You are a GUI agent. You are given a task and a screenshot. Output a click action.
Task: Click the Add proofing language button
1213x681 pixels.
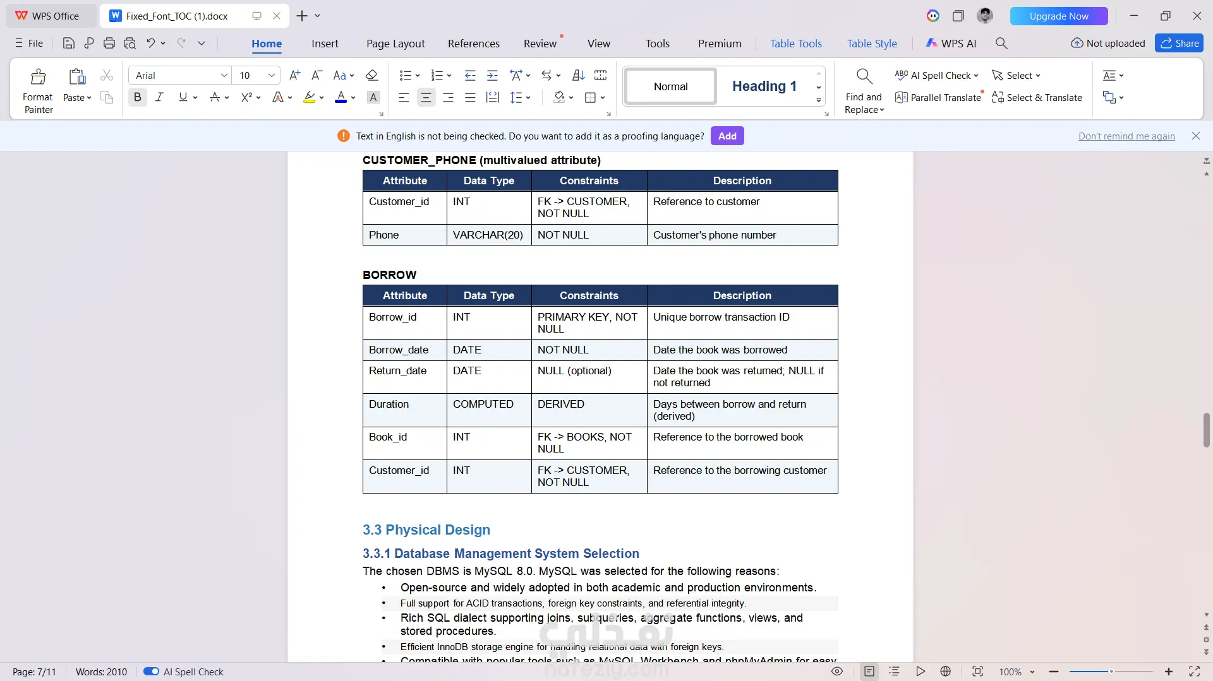pyautogui.click(x=727, y=136)
